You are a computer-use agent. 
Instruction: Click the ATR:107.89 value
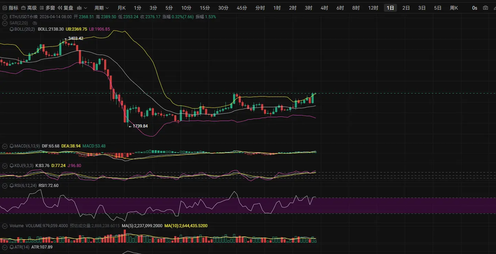click(x=42, y=247)
